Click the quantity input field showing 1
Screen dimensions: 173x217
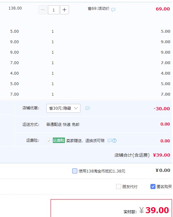(x=54, y=10)
